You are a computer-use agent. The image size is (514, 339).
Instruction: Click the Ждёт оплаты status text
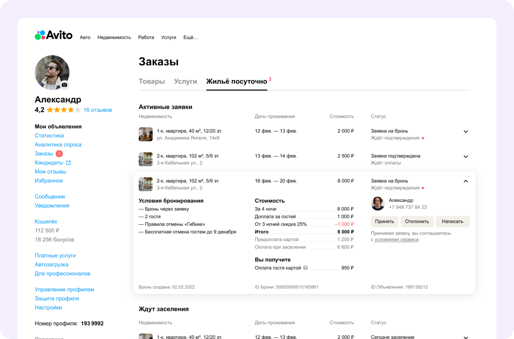point(386,163)
